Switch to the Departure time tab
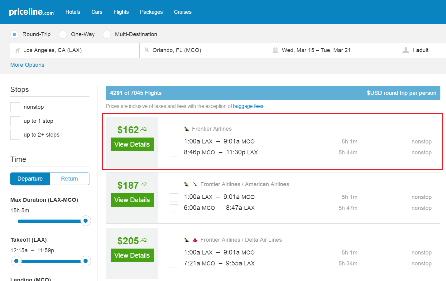This screenshot has width=446, height=281. 30,179
